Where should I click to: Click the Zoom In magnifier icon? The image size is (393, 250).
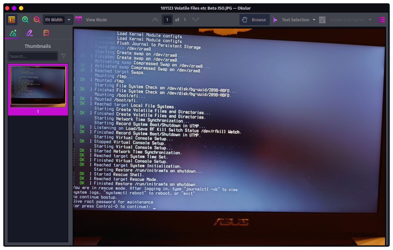25,20
